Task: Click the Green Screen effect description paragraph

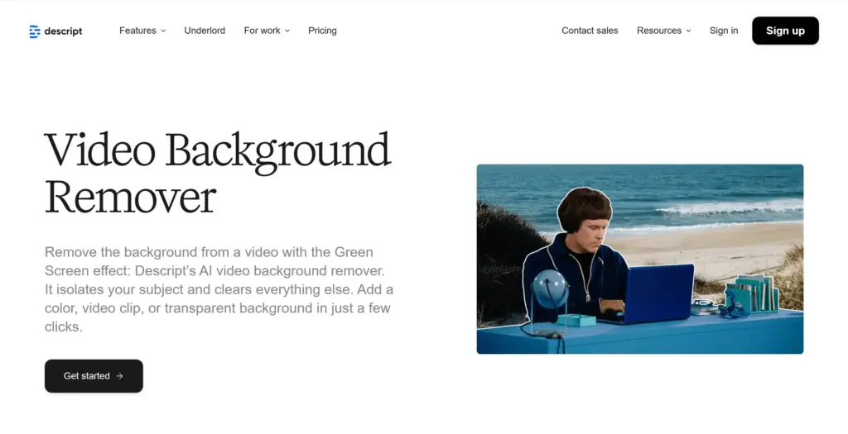Action: tap(219, 289)
